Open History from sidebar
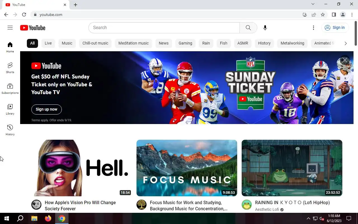 (x=10, y=130)
